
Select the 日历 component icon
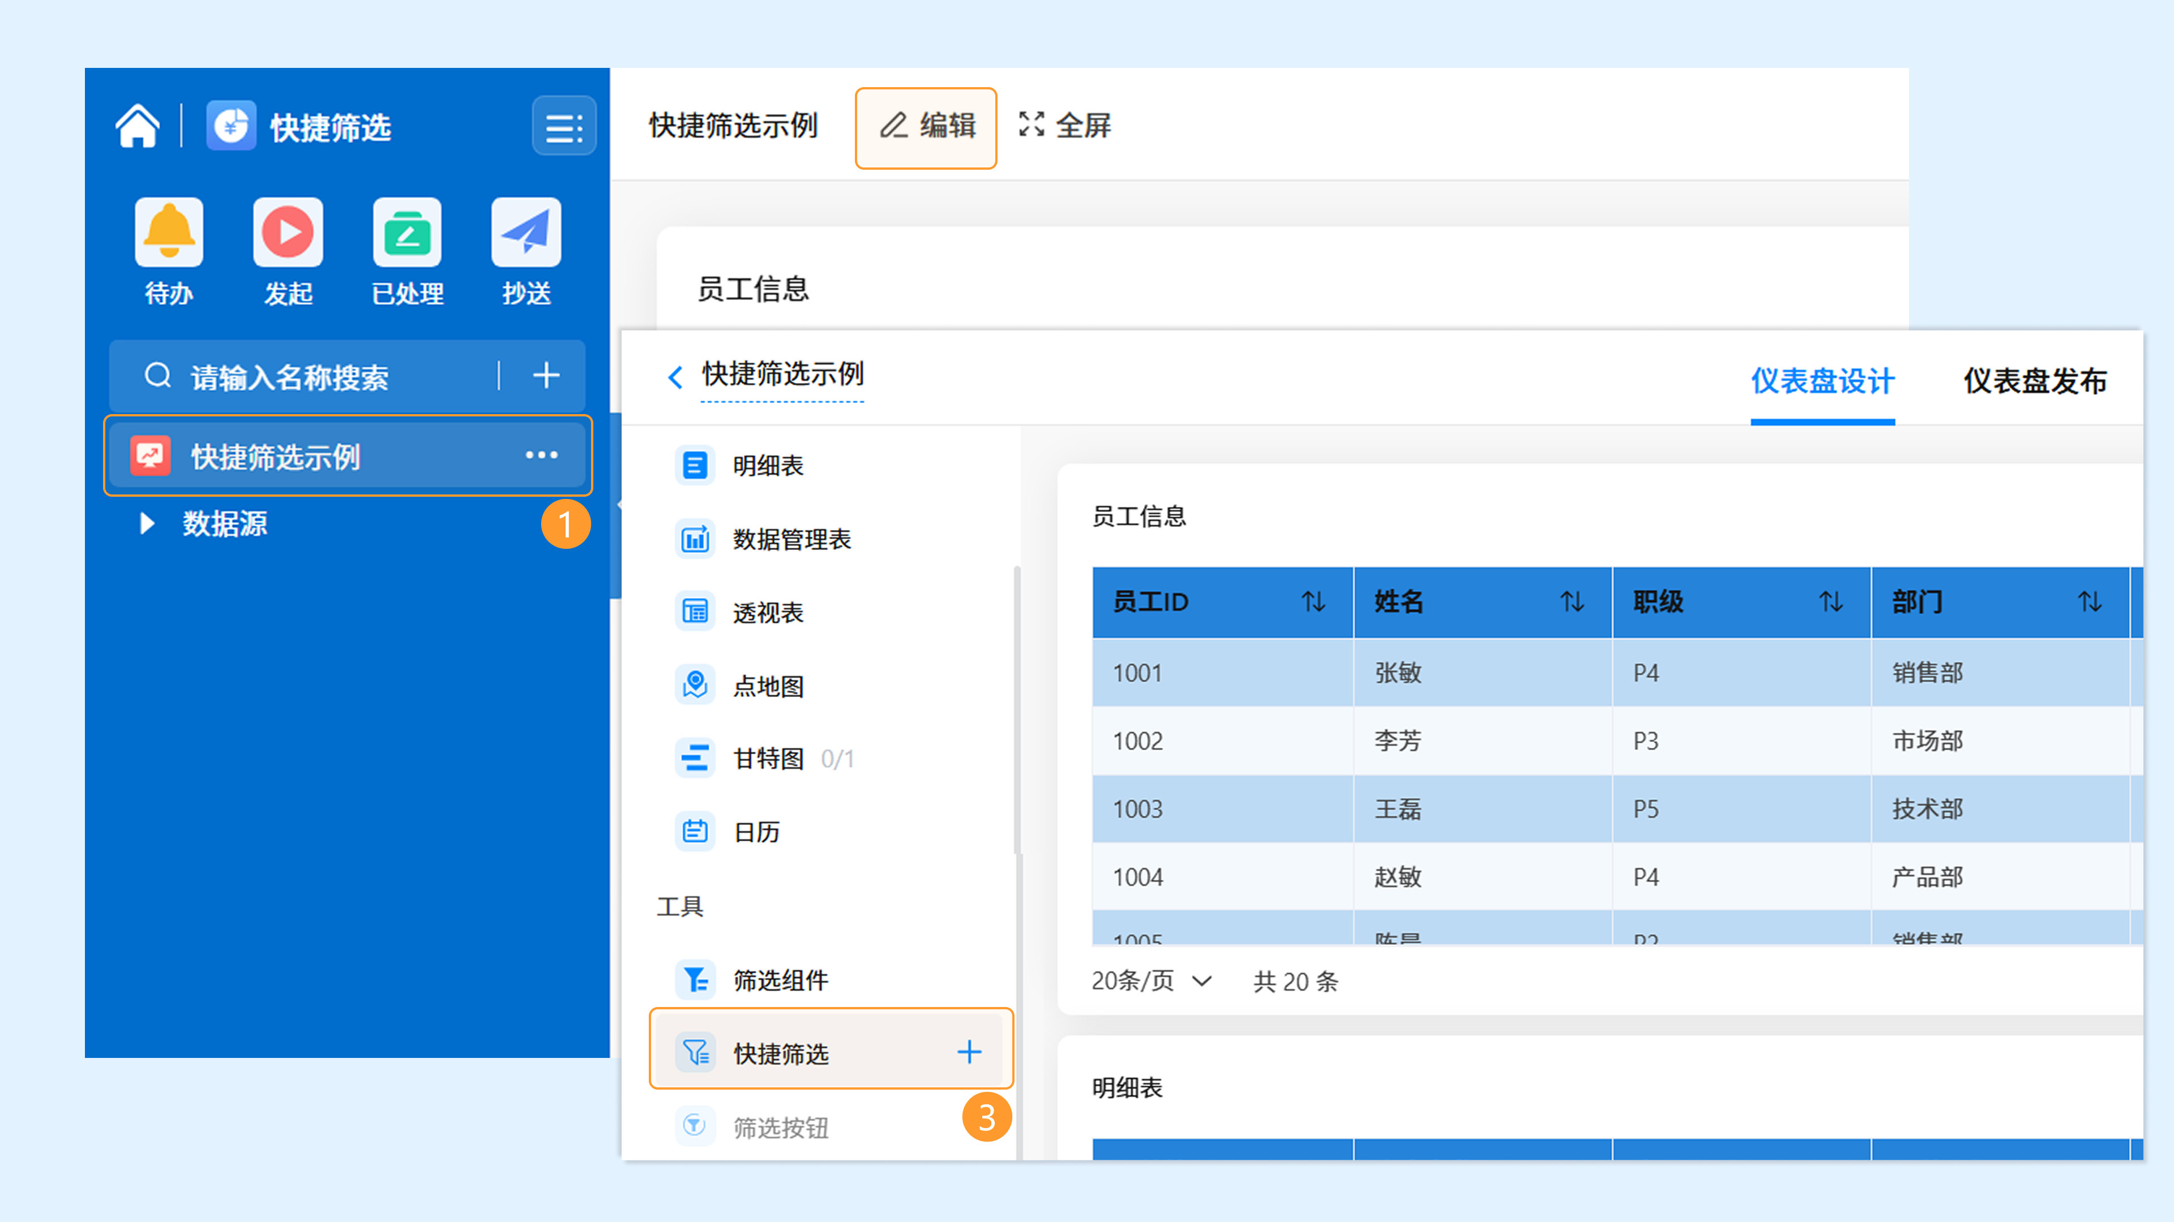695,832
